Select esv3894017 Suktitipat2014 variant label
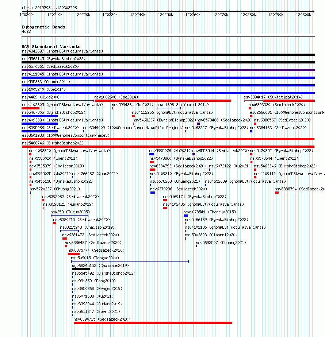Screen dimensions: 325x337 click(273, 97)
